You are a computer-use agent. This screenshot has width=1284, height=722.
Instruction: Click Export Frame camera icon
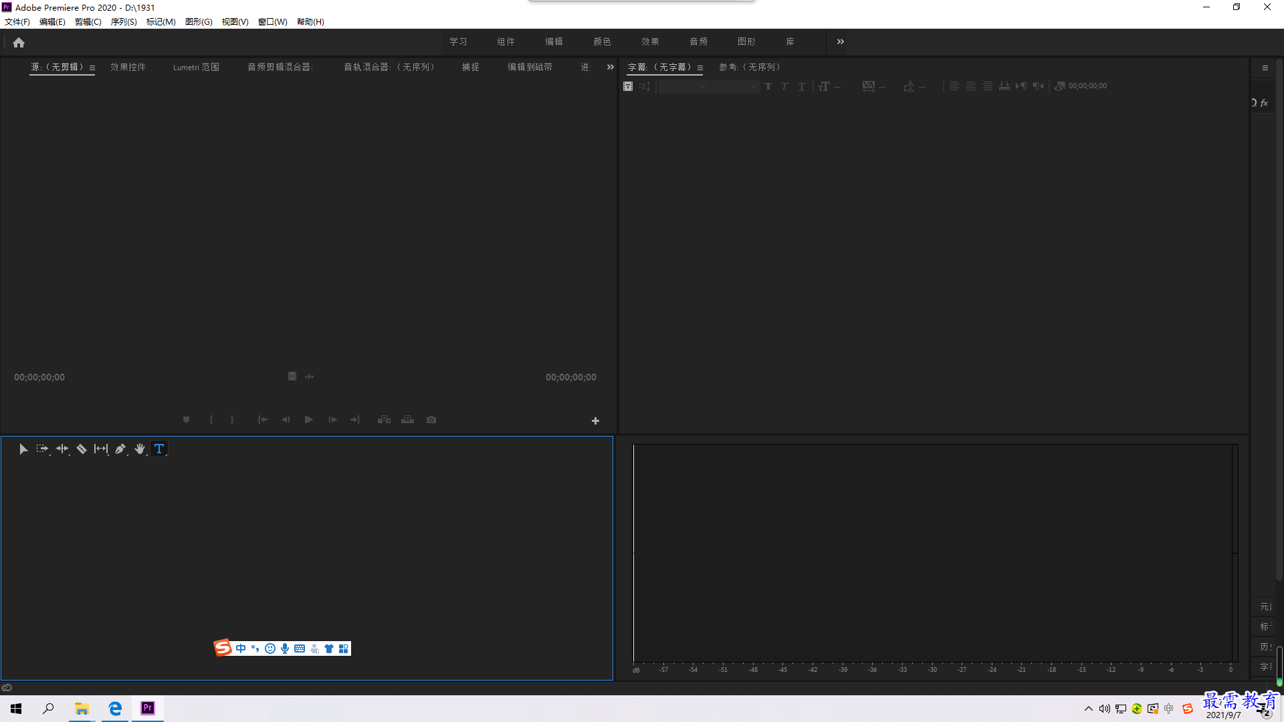431,420
